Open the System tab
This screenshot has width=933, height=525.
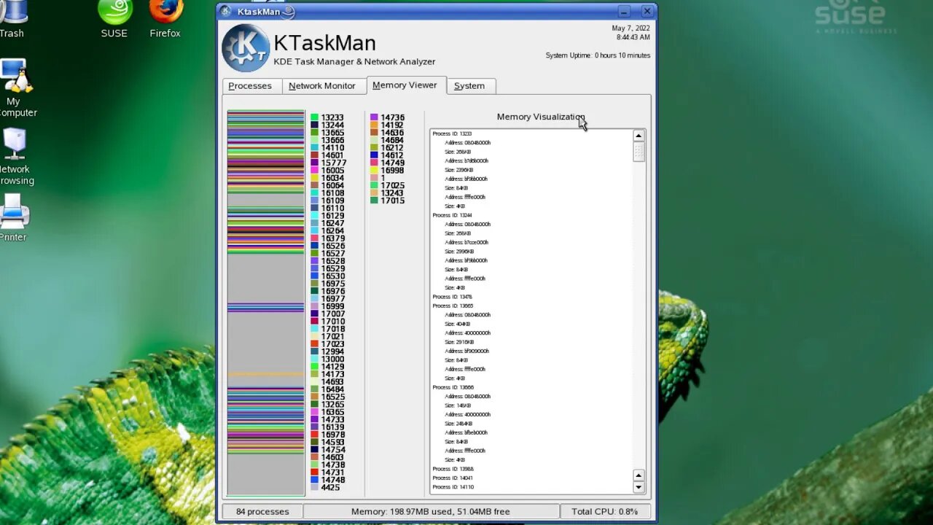[469, 86]
